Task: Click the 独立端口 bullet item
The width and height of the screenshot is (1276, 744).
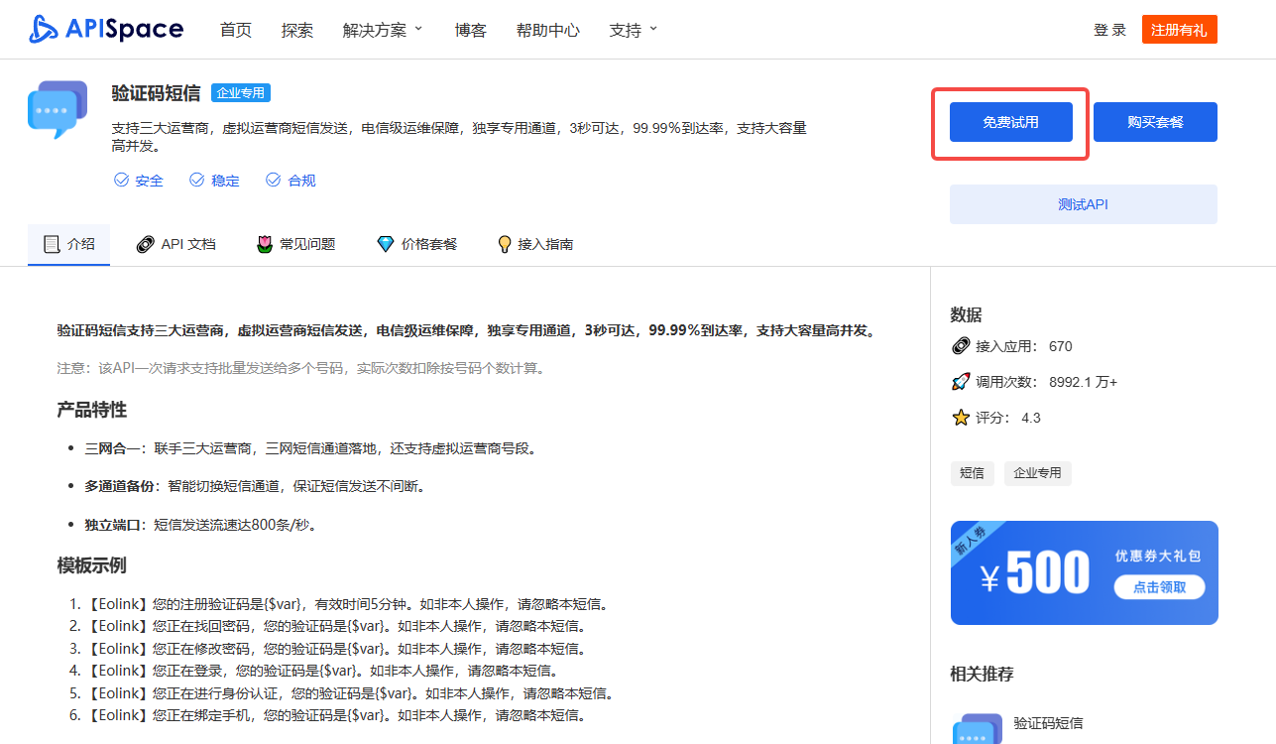Action: [200, 525]
